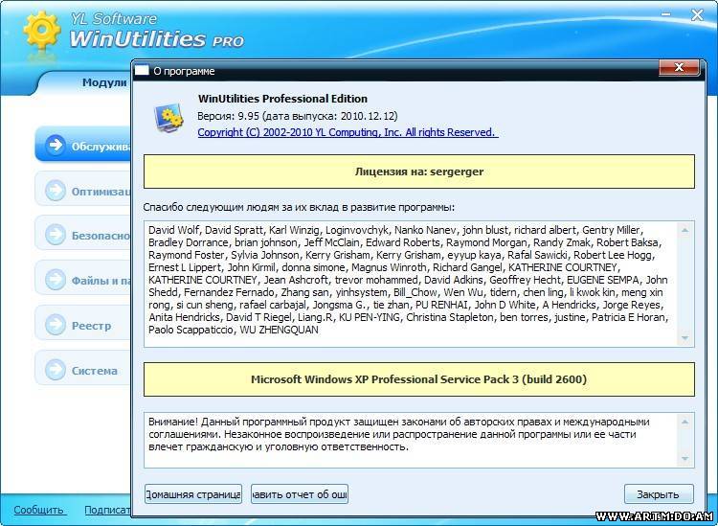Click the Спасибо следующим людям label
The height and width of the screenshot is (526, 718).
(299, 207)
